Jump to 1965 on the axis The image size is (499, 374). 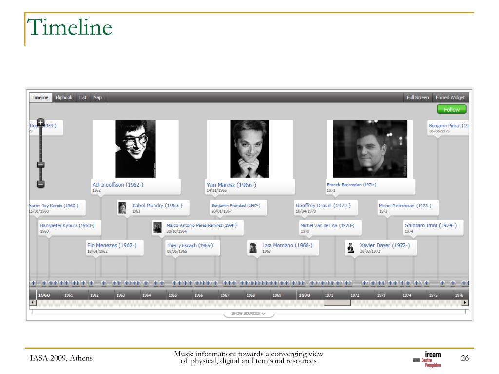[x=173, y=295]
